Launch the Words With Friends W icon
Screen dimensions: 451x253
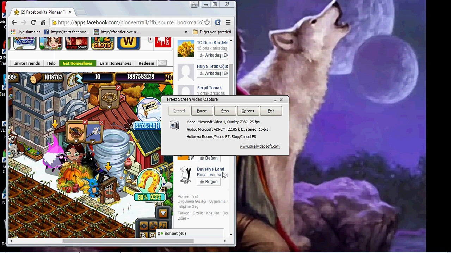(129, 43)
